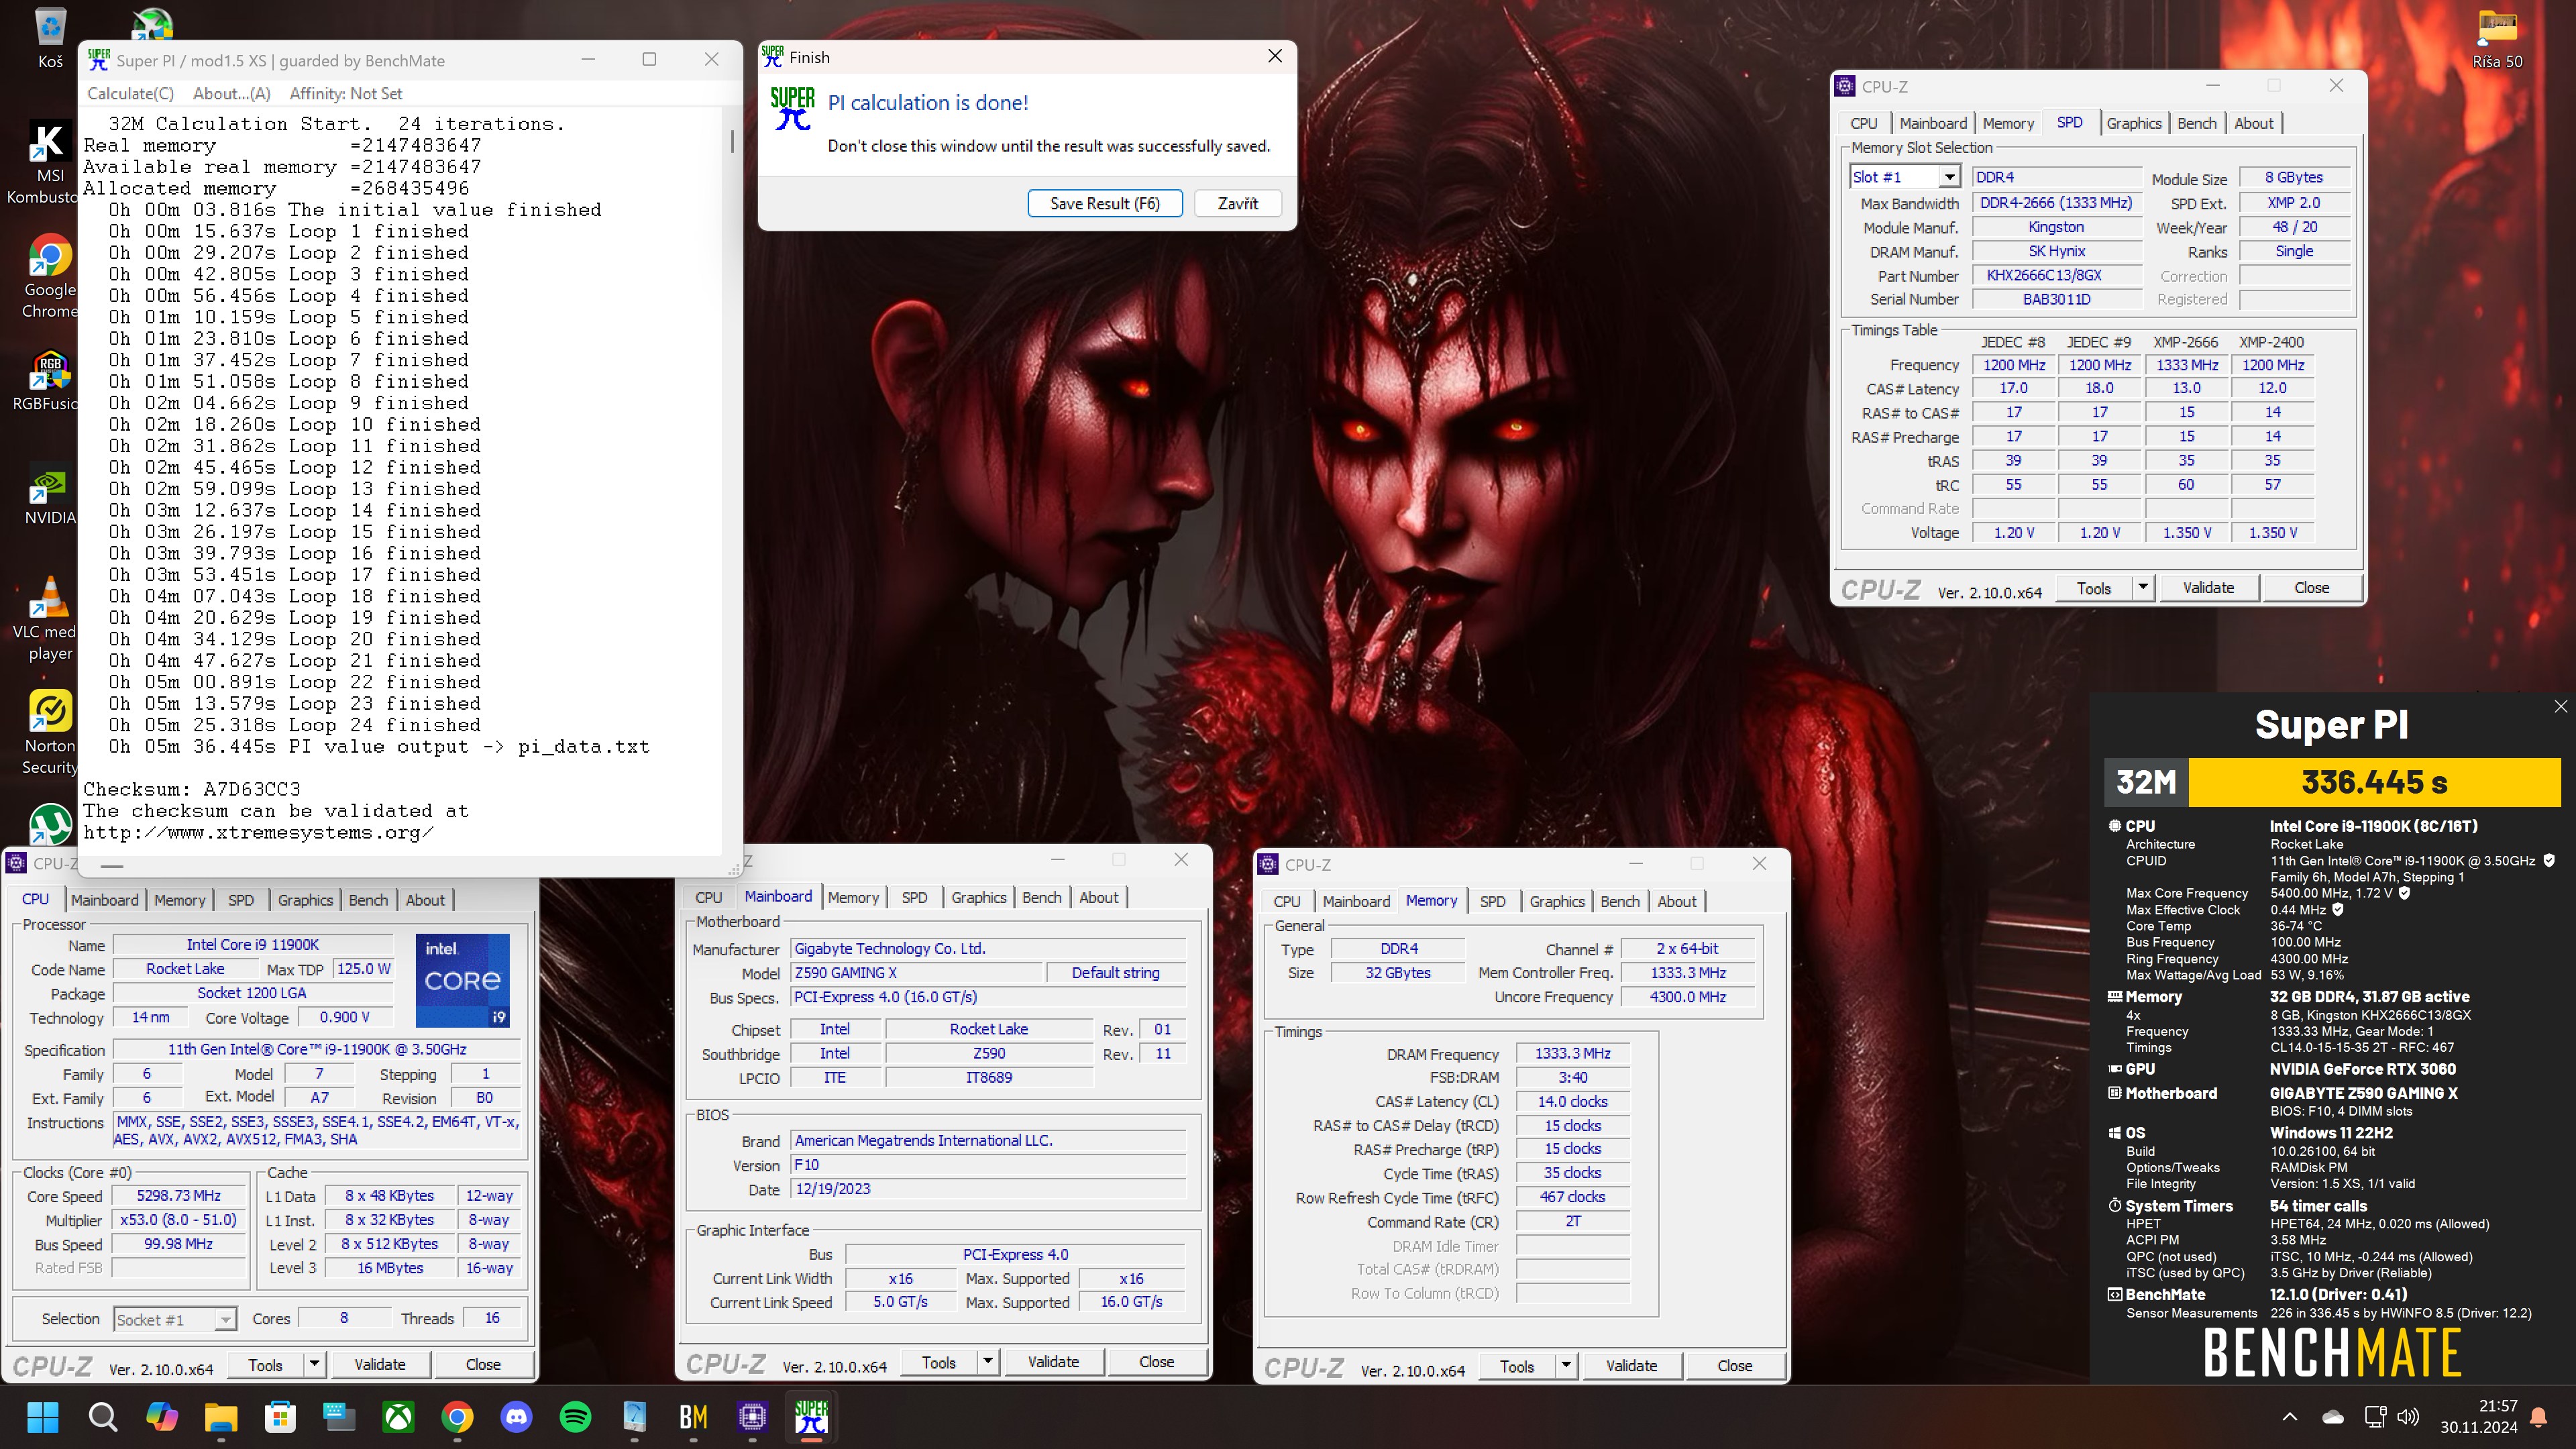
Task: Click Validate in Mainboard CPU-Z window
Action: [x=1053, y=1362]
